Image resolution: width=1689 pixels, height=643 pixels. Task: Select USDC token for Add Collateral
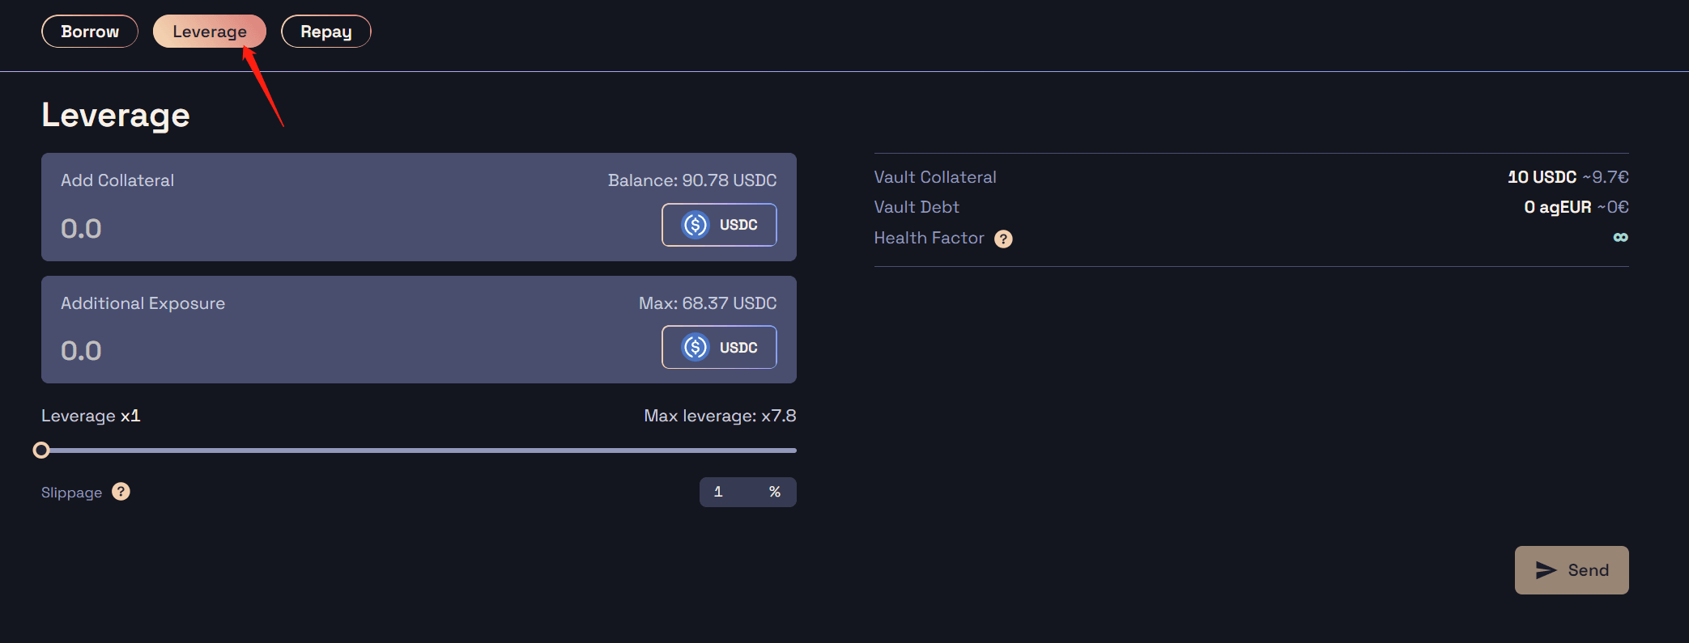pos(719,225)
